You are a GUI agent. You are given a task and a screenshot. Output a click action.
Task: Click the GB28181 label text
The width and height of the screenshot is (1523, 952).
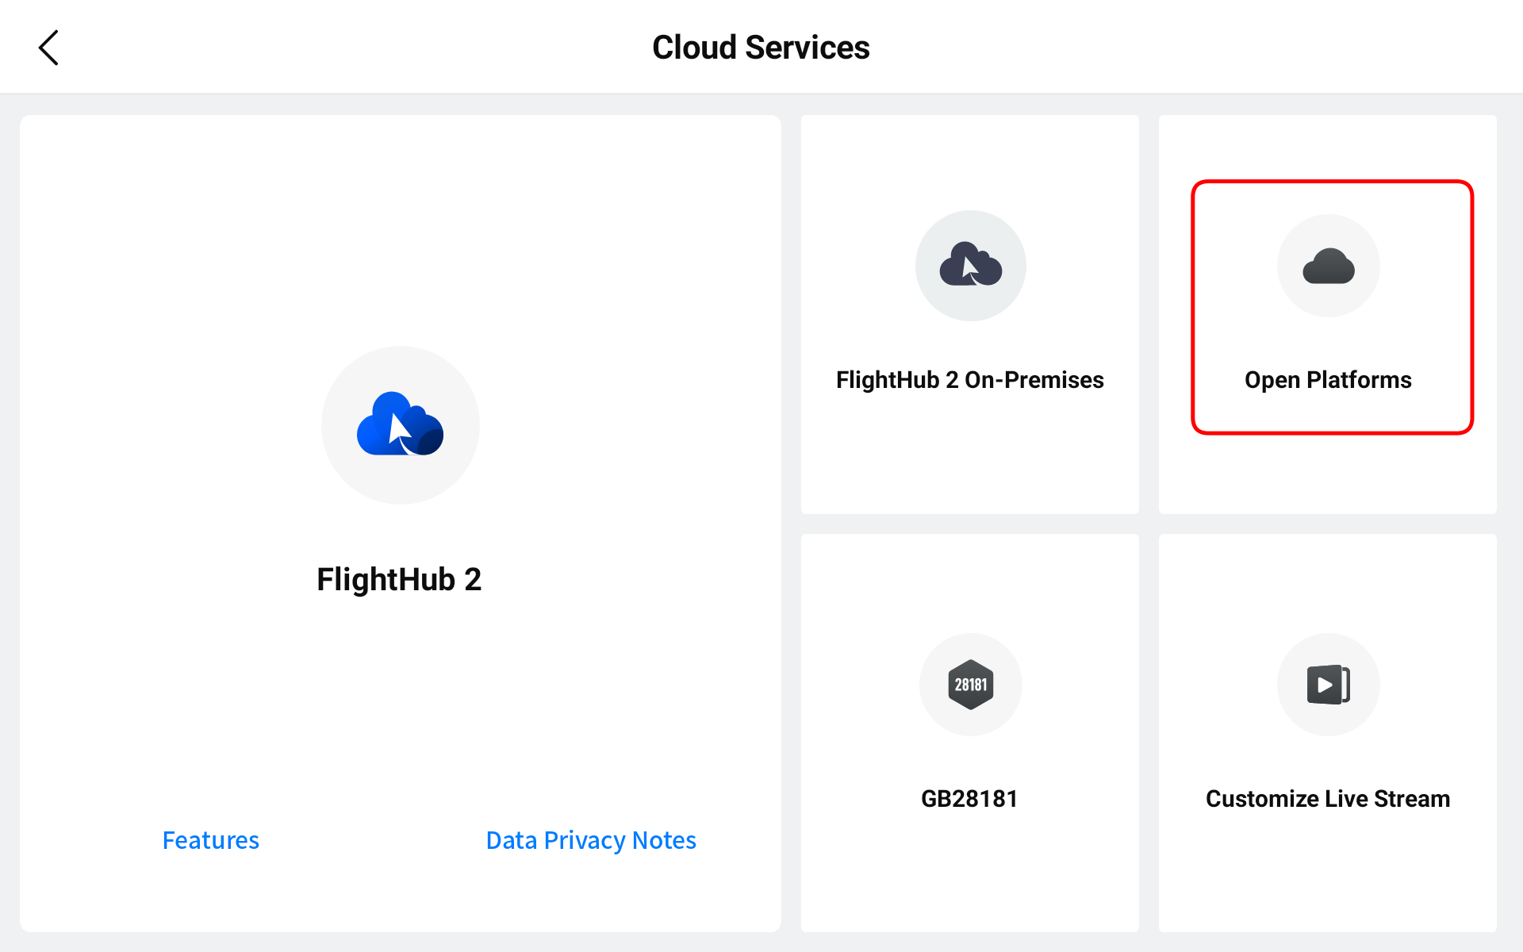click(x=969, y=799)
